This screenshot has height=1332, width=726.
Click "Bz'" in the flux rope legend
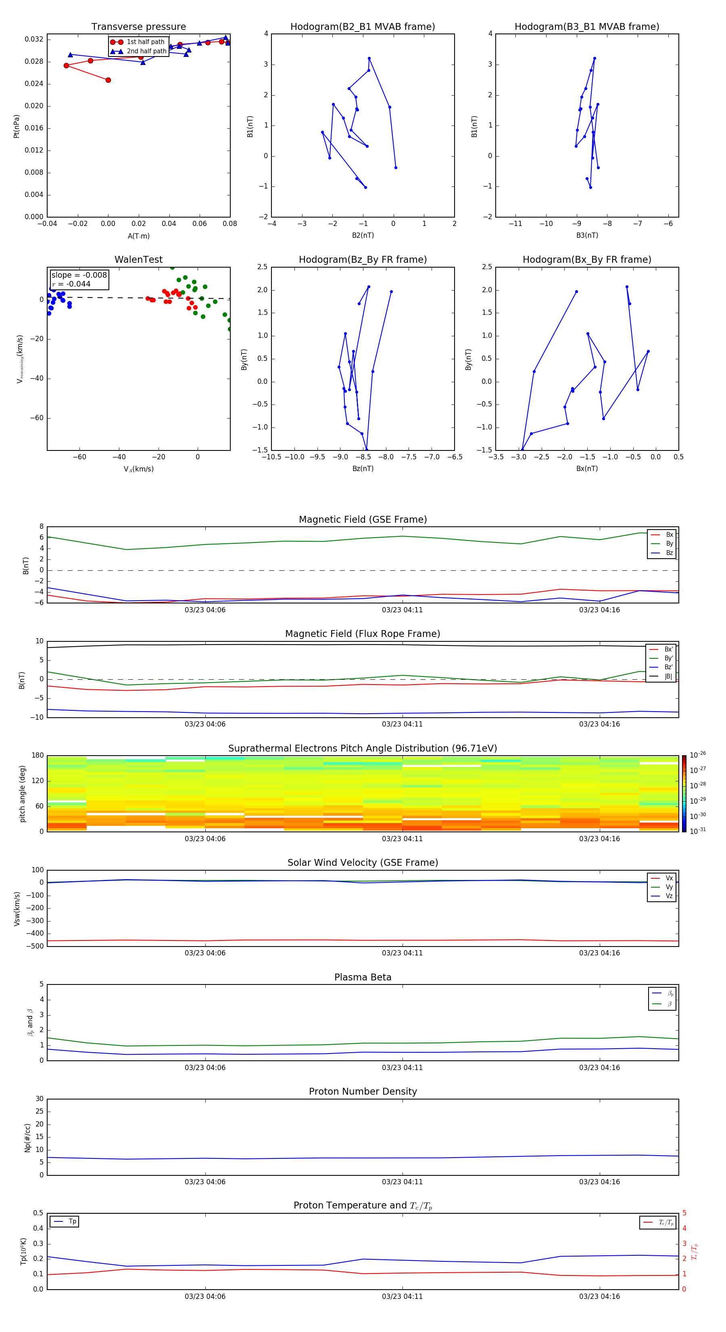pyautogui.click(x=661, y=667)
